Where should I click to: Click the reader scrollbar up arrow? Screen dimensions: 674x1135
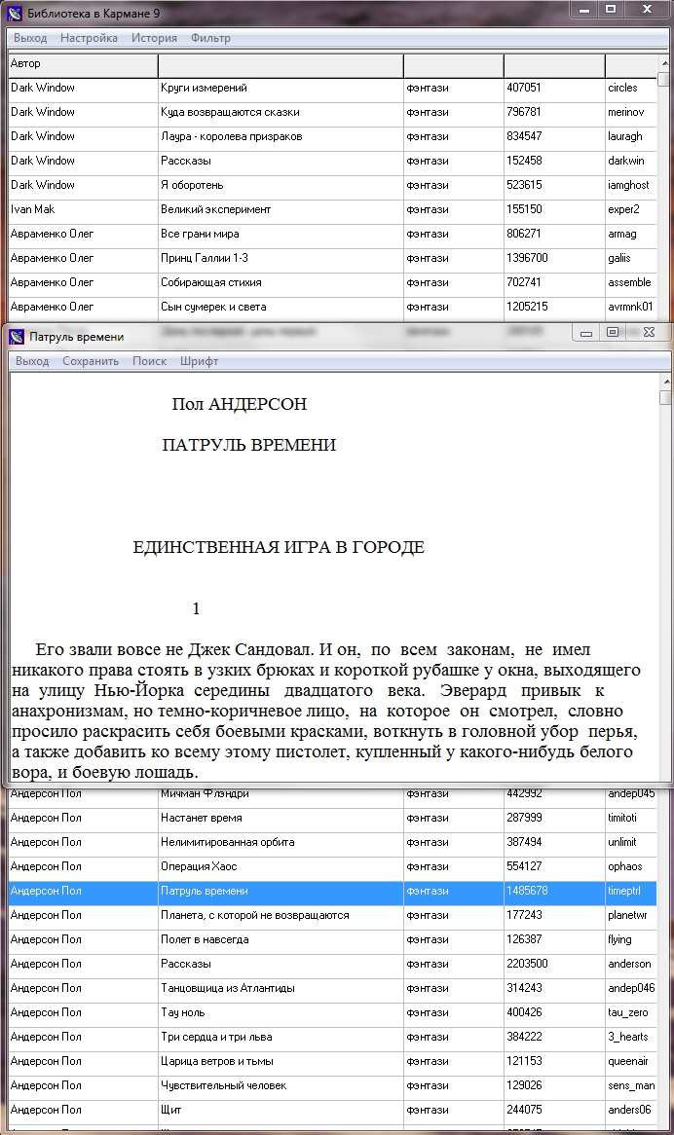point(665,382)
